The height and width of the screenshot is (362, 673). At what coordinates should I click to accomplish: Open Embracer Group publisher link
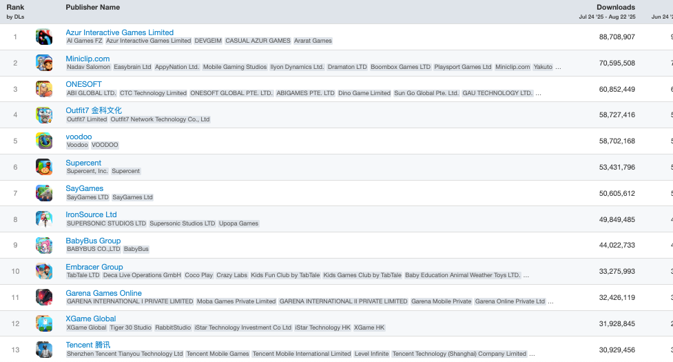[94, 267]
